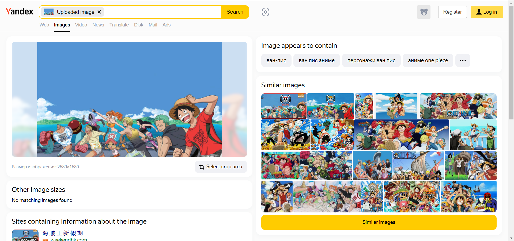
Task: Click the main uploaded One Piece image
Action: coord(129,99)
